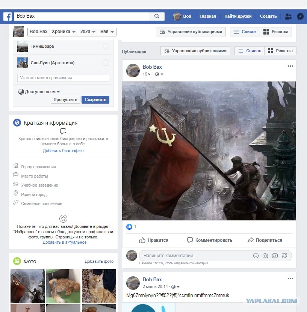Click Добавить в актуальное link
This screenshot has width=307, height=312.
(65, 243)
